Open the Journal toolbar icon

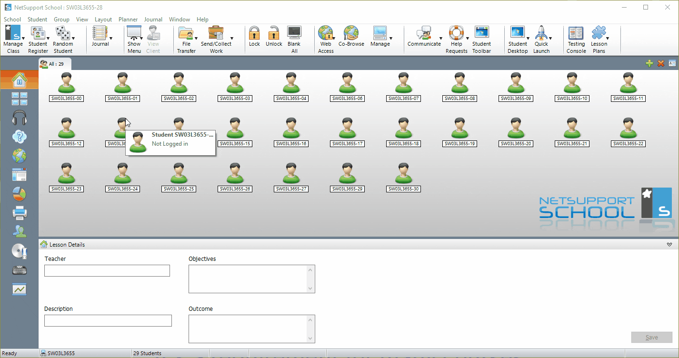pos(100,33)
